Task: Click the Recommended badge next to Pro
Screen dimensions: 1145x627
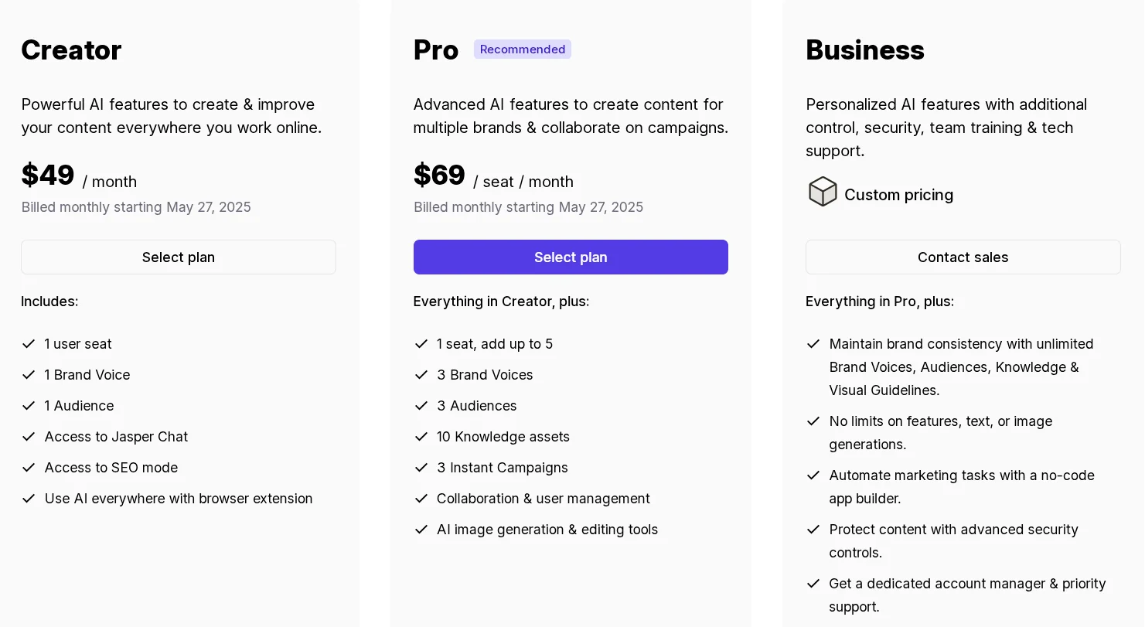Action: [x=523, y=49]
